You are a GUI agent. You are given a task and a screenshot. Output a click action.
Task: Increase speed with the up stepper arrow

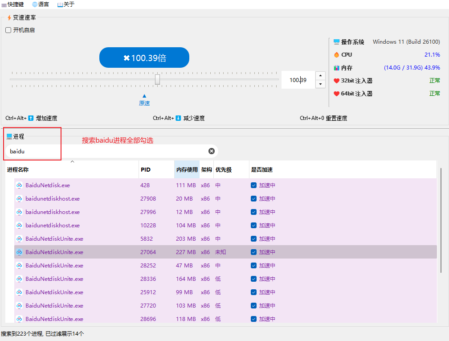pos(320,76)
